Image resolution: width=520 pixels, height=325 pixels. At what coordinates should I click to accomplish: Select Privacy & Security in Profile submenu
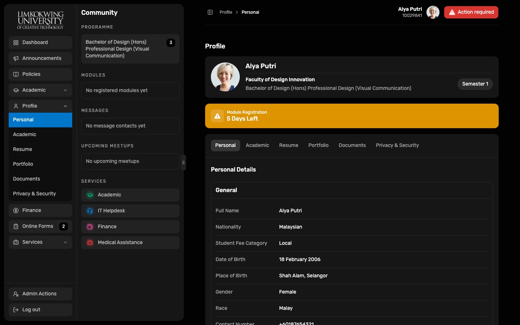[40, 194]
